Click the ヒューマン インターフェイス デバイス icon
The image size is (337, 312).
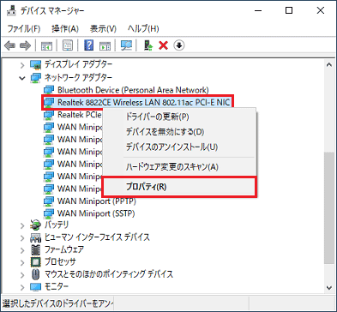pos(35,237)
